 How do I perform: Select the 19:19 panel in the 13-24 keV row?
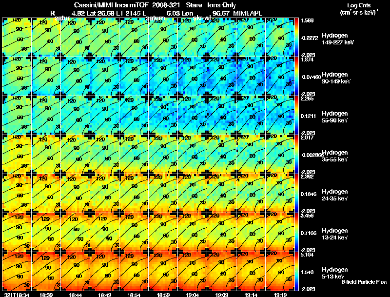pos(280,233)
